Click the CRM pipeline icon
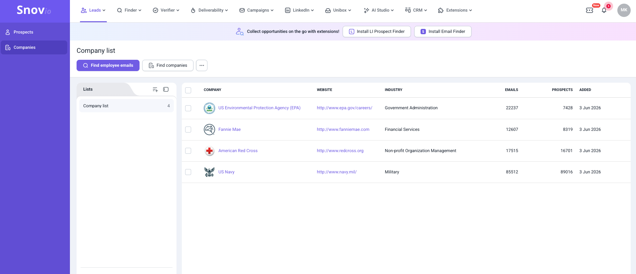636x274 pixels. pyautogui.click(x=408, y=10)
